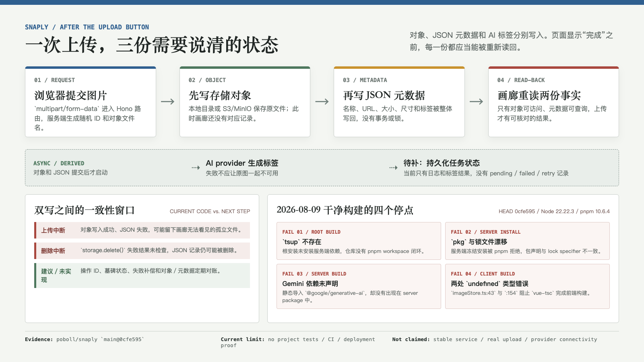This screenshot has height=362, width=644.
Task: Click the heading "画廊重读两份事实"
Action: tap(539, 95)
